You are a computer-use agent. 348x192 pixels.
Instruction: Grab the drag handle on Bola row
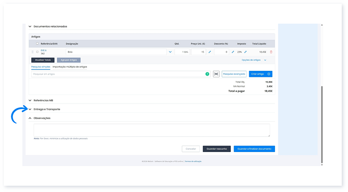tap(33, 52)
